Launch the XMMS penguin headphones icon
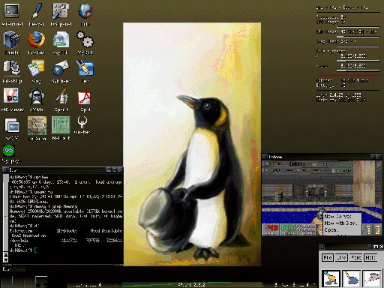The width and height of the screenshot is (384, 288). point(37,97)
